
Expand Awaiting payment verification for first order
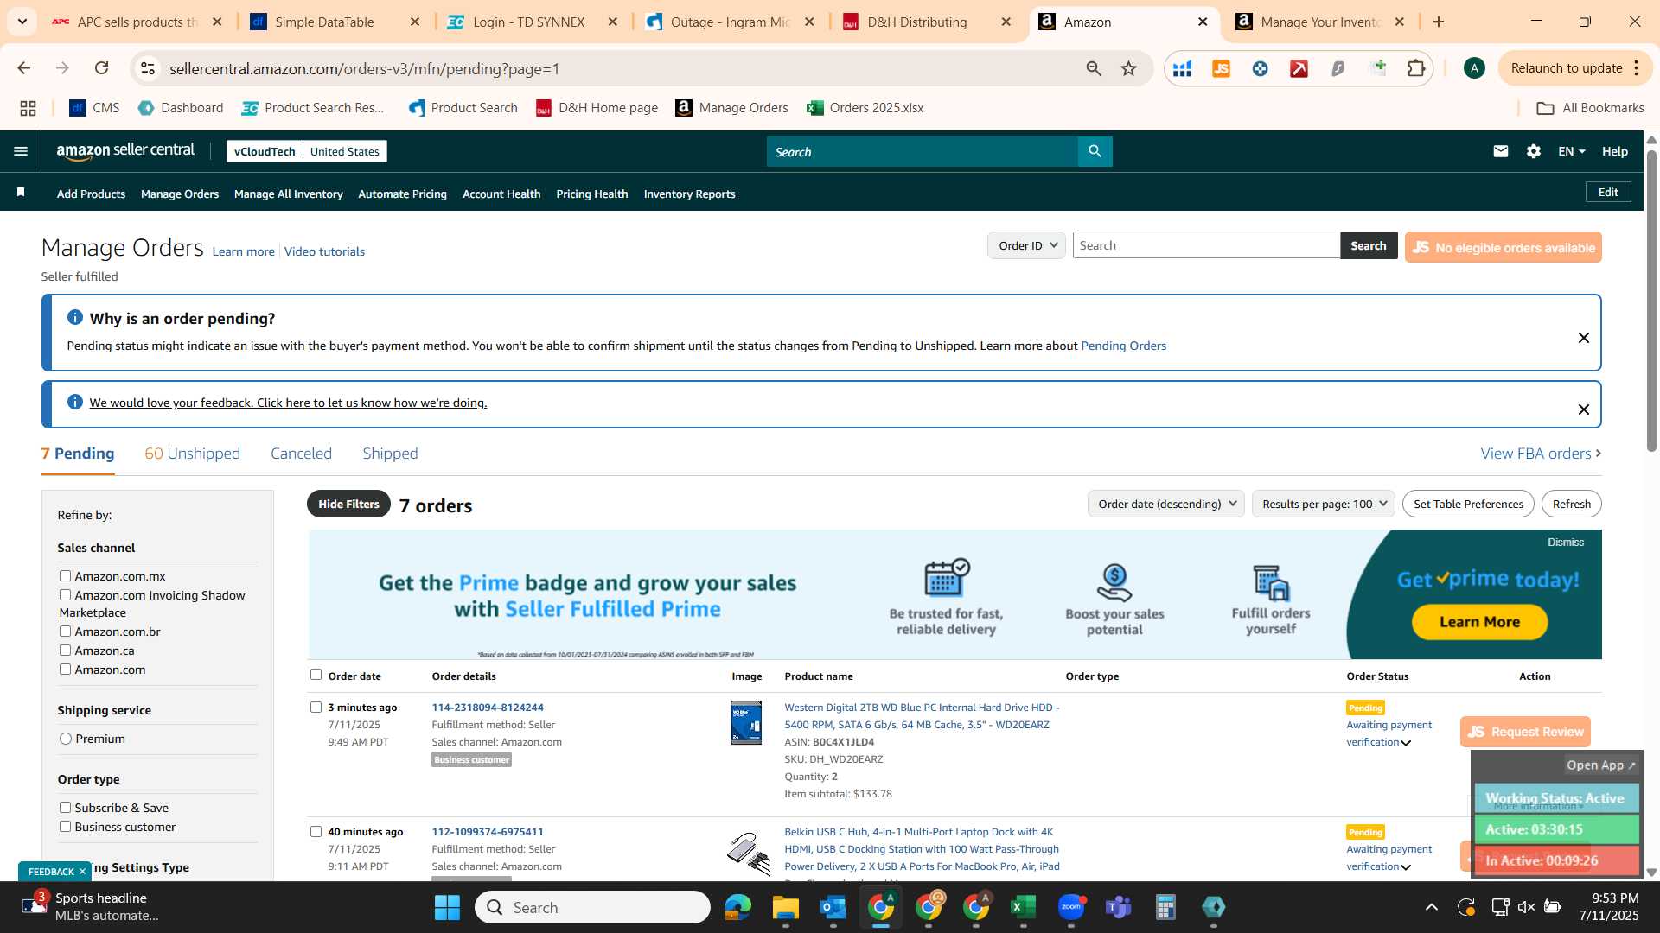click(1406, 743)
